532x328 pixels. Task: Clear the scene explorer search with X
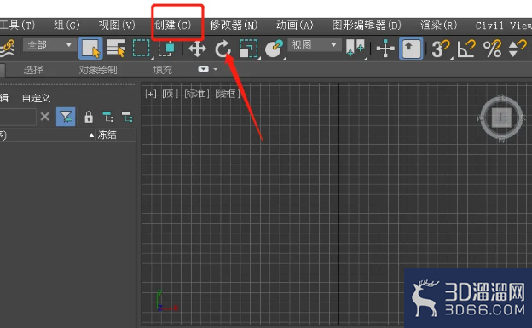point(45,117)
